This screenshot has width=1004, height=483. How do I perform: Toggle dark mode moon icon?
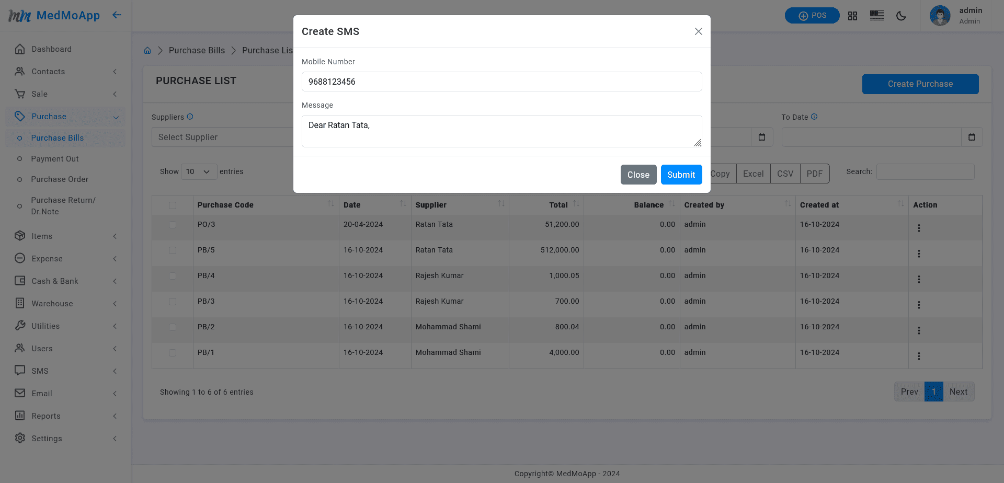[900, 16]
